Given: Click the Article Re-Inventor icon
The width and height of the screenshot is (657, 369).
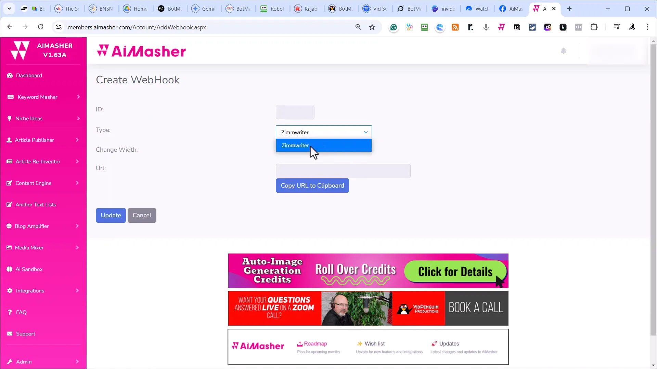Looking at the screenshot, I should 10,162.
